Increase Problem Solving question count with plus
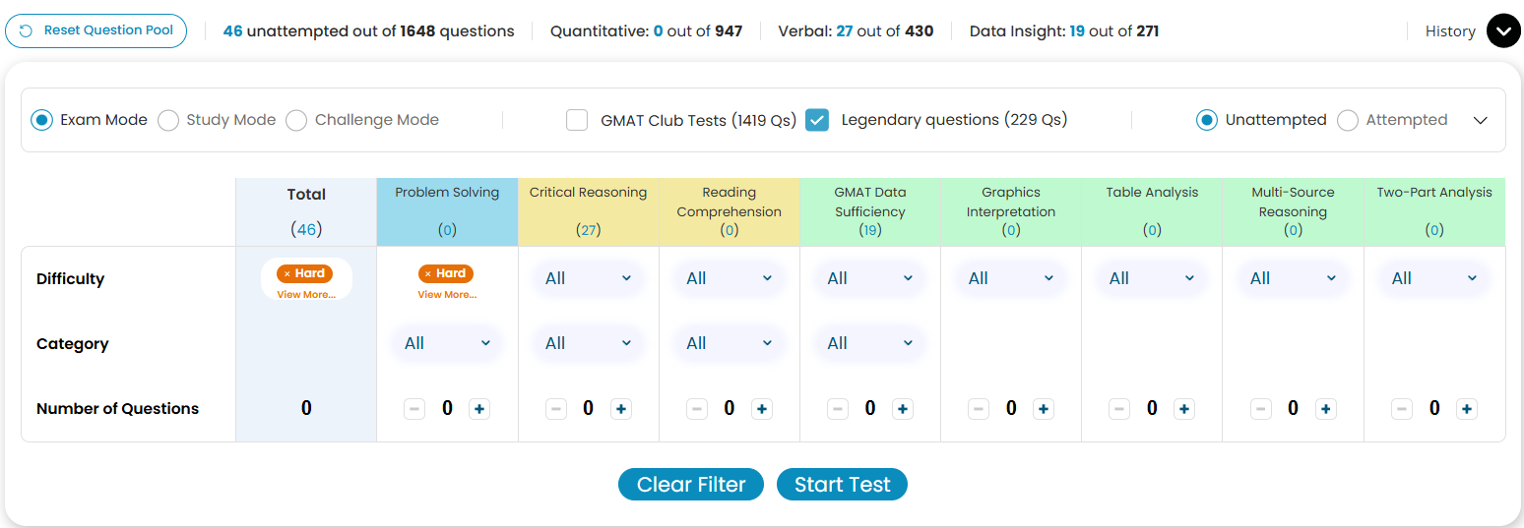Image resolution: width=1524 pixels, height=528 pixels. coord(479,409)
